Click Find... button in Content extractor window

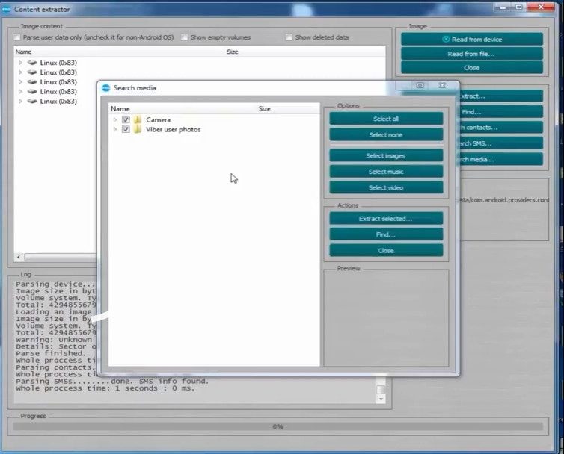tap(501, 112)
